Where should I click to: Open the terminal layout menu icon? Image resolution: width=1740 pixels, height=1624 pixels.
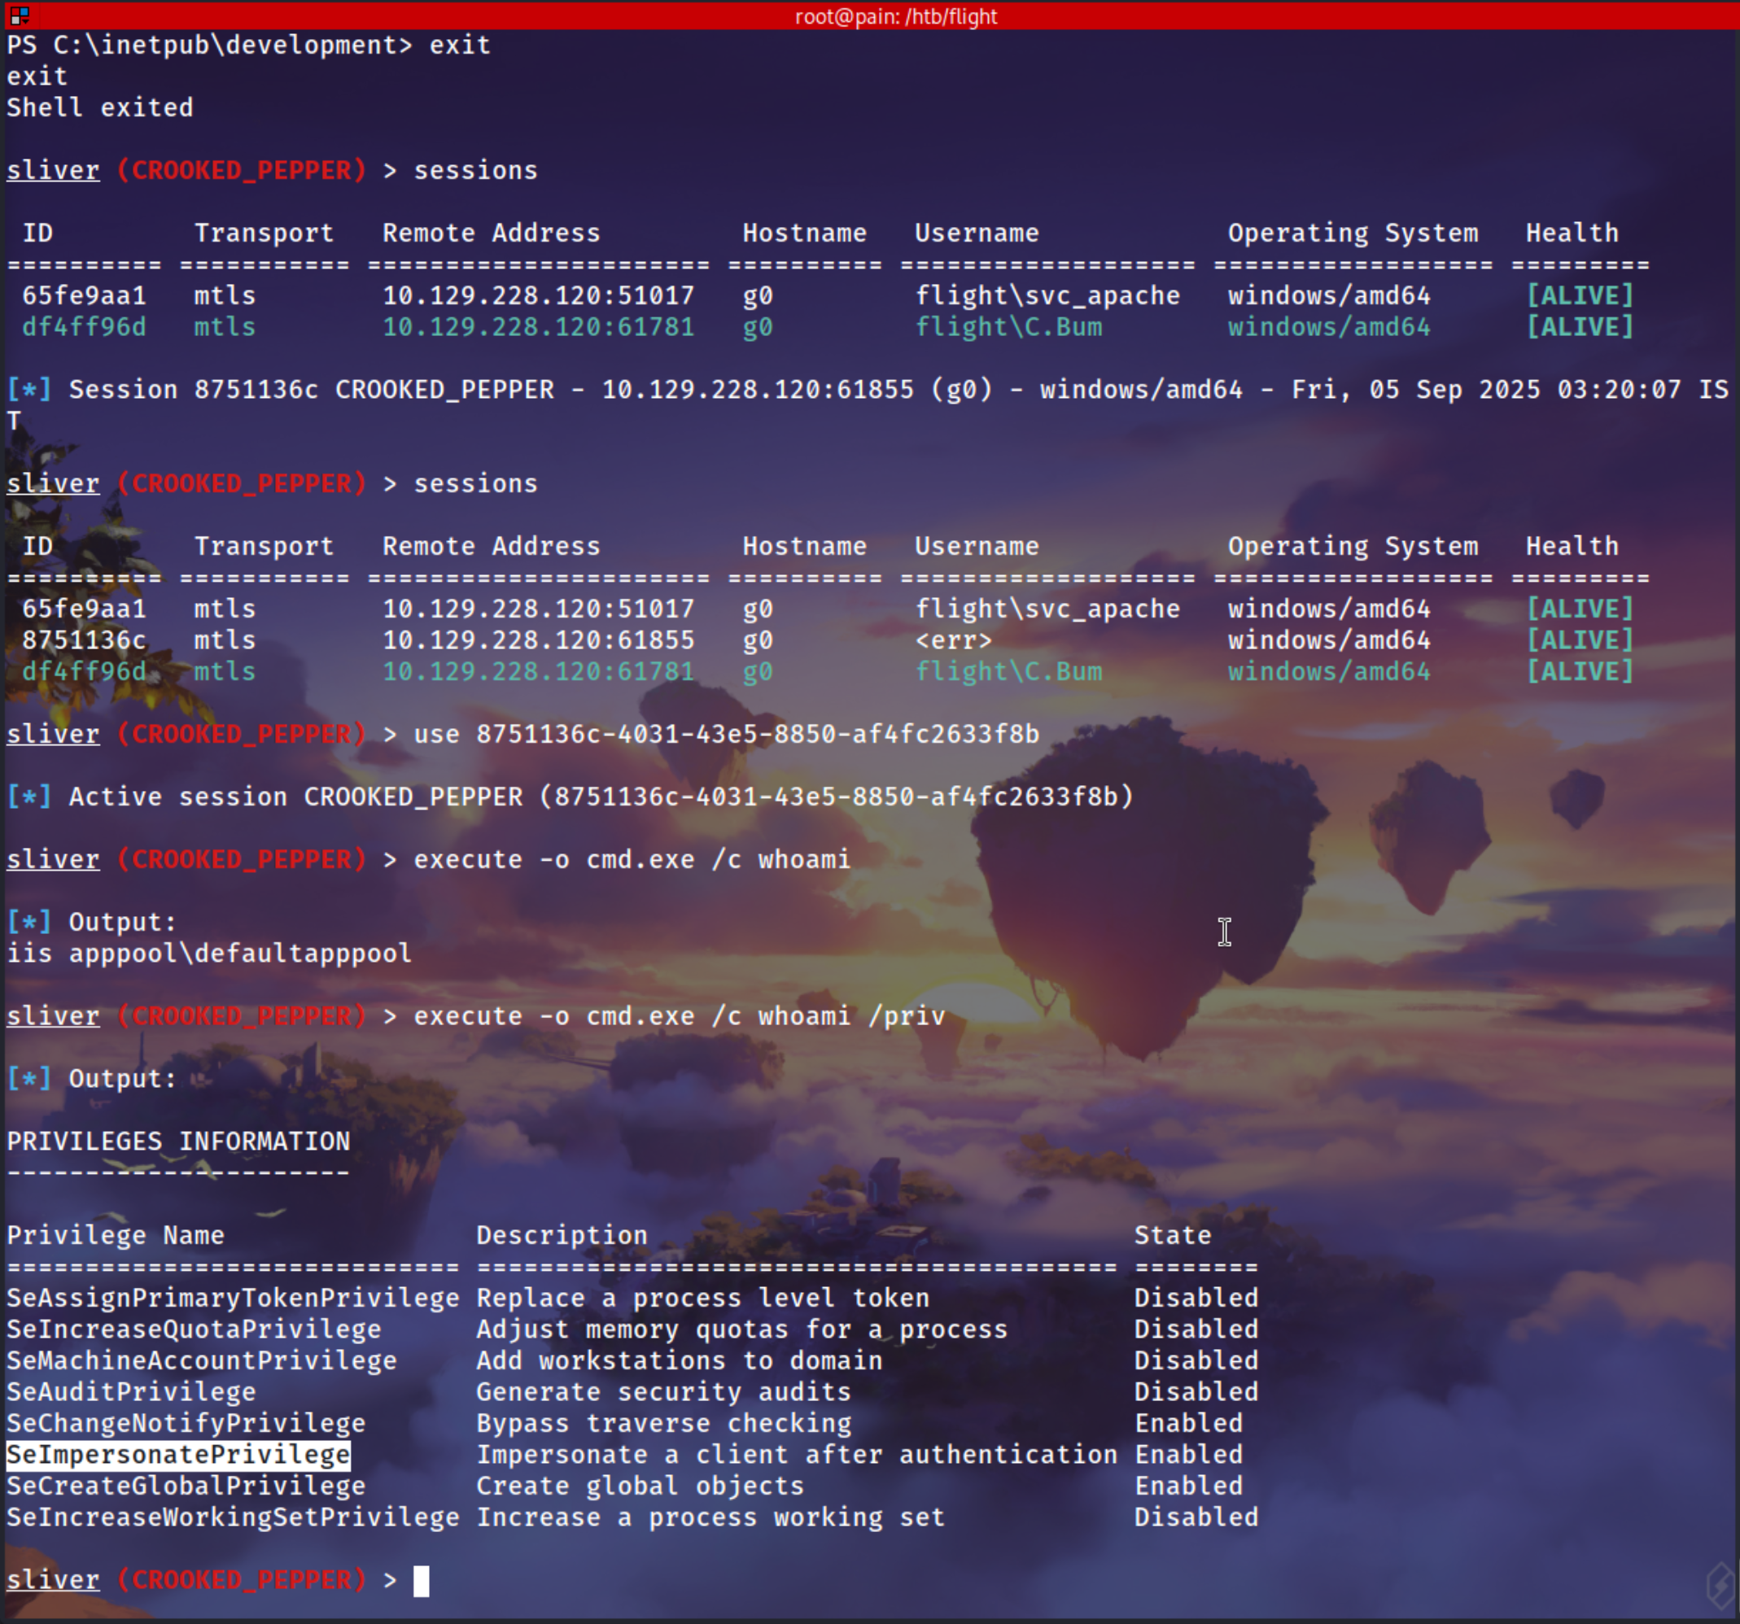pyautogui.click(x=20, y=15)
